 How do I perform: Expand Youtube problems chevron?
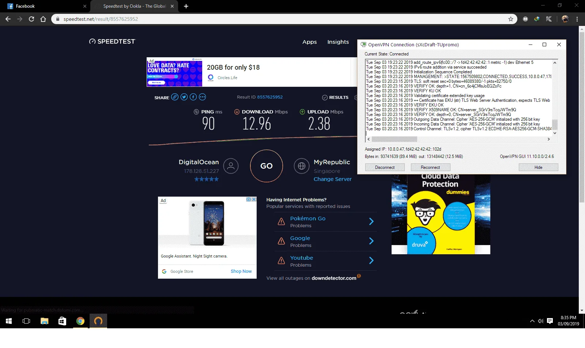click(x=371, y=260)
